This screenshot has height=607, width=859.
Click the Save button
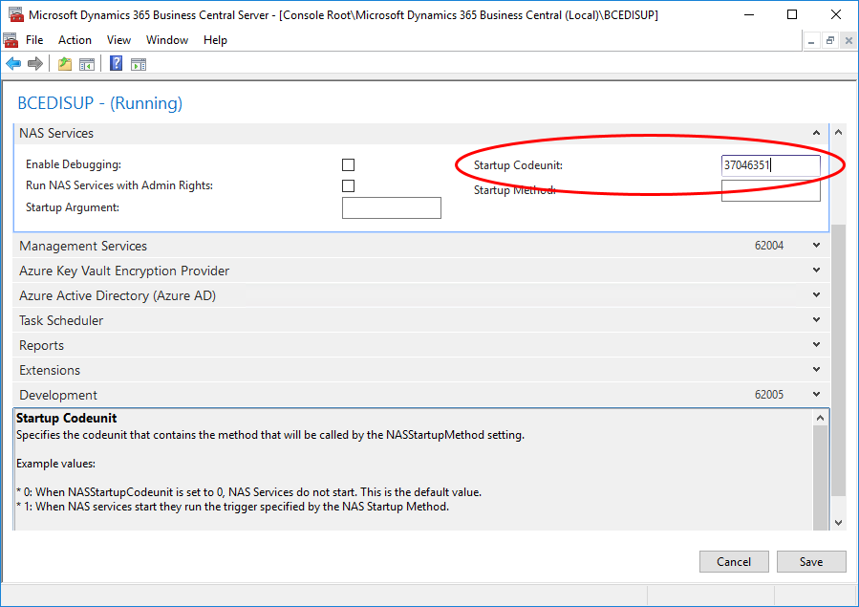tap(811, 561)
